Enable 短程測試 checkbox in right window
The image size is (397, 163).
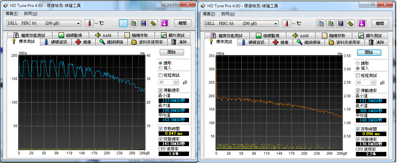[x=358, y=76]
